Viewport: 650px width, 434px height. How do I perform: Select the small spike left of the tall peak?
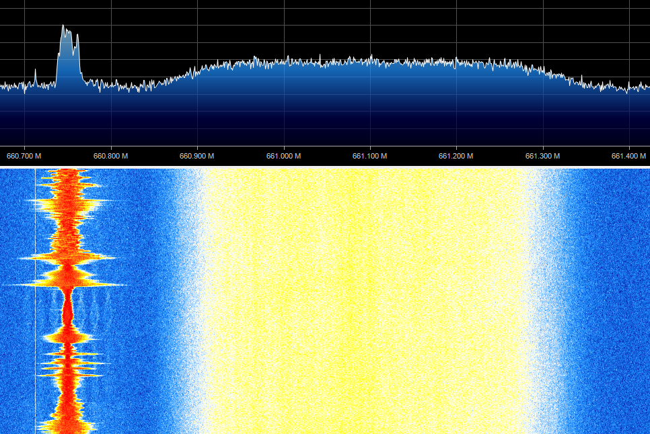pyautogui.click(x=35, y=78)
